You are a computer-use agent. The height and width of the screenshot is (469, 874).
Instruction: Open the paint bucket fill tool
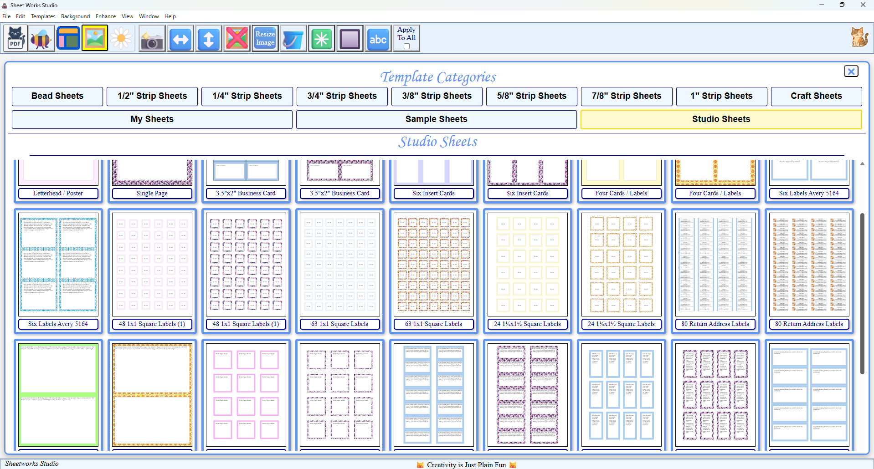[293, 38]
